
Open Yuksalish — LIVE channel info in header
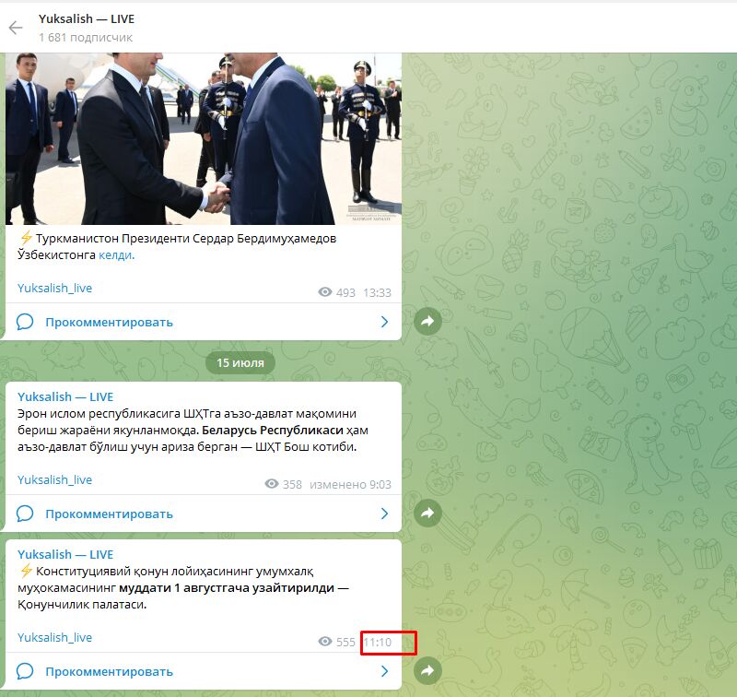(87, 18)
